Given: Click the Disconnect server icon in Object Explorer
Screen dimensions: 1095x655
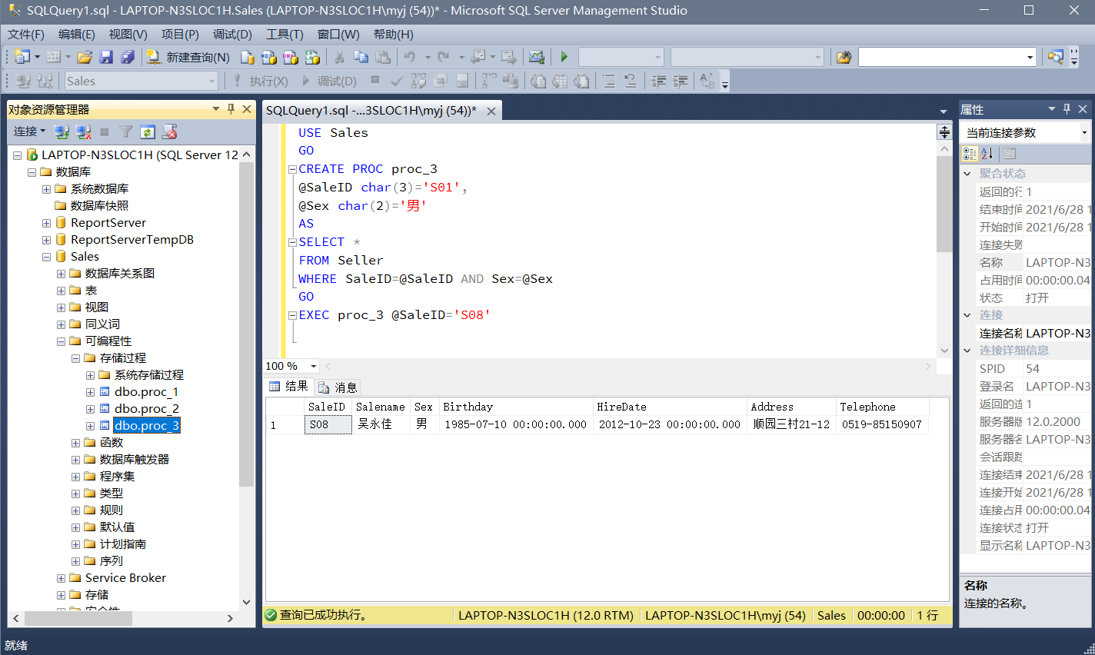Looking at the screenshot, I should [x=84, y=132].
